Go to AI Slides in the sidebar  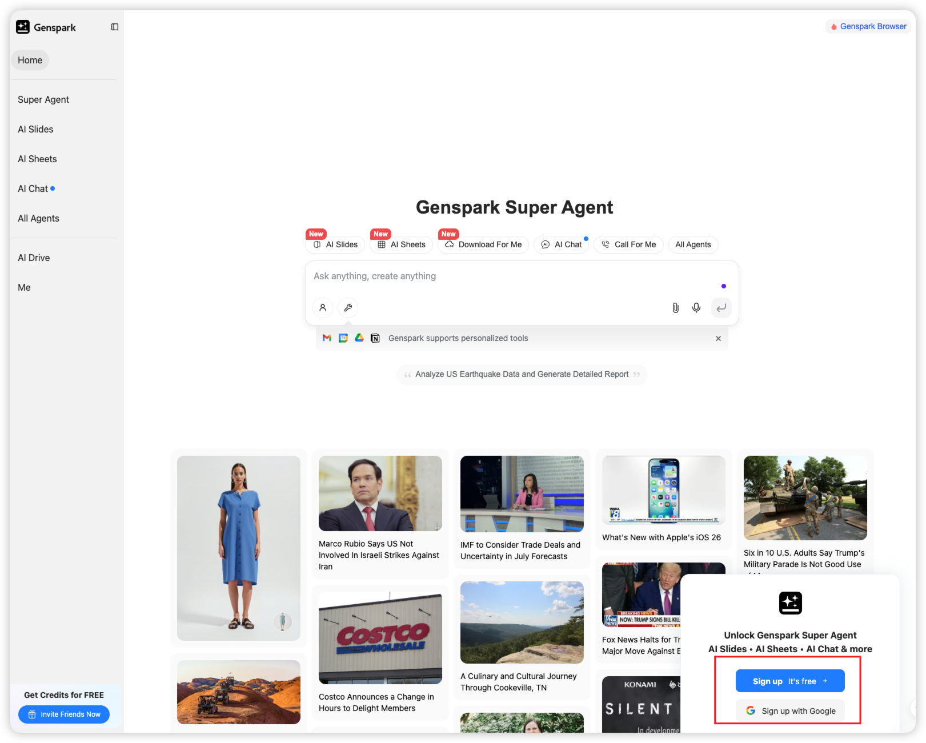pos(35,129)
